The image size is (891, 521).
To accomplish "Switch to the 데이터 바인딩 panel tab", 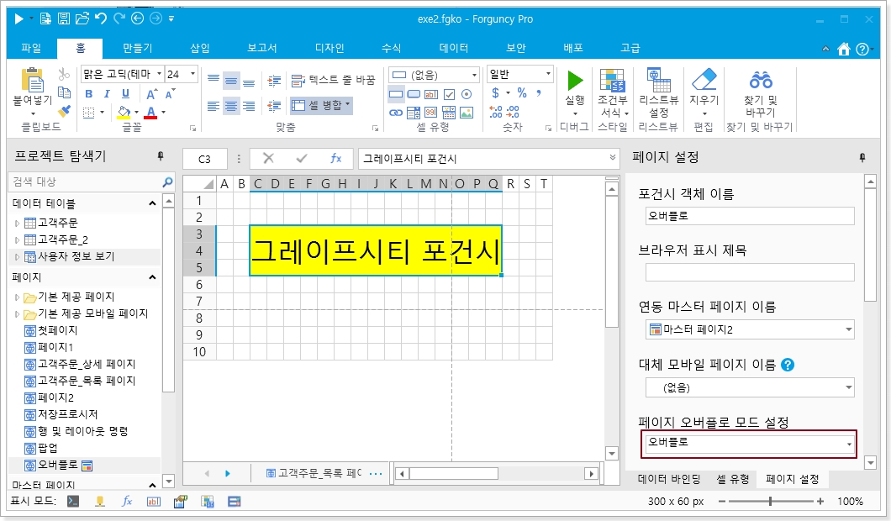I will [669, 479].
